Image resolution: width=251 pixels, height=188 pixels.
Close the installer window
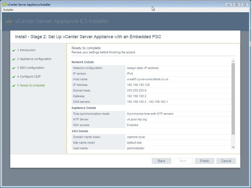(x=245, y=5)
